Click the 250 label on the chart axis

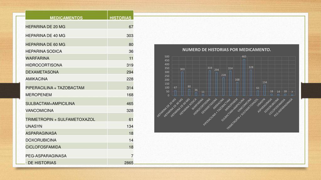167,76
